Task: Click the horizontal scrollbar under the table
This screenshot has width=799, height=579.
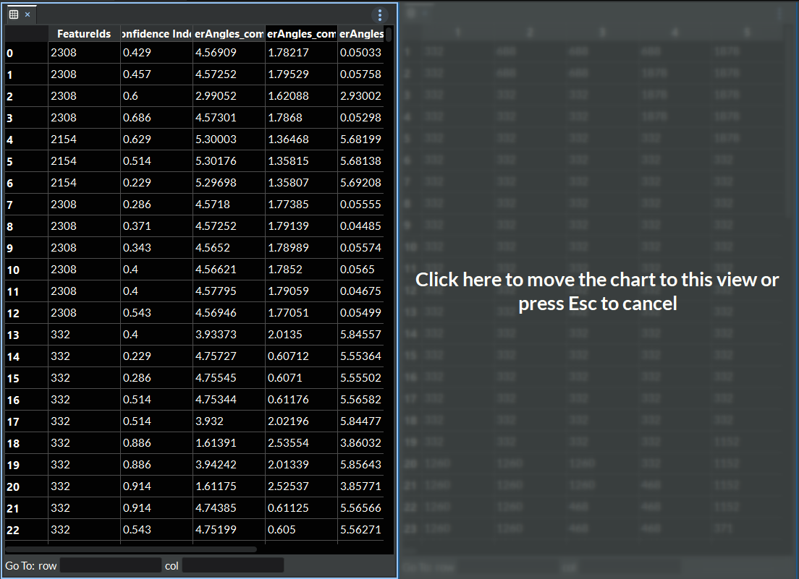Action: [x=130, y=549]
